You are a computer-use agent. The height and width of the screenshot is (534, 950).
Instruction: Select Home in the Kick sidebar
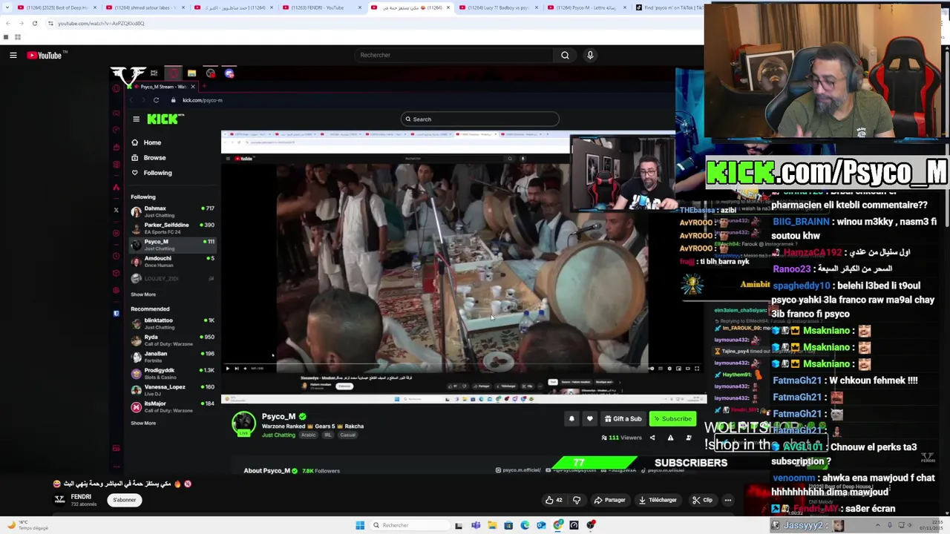click(x=152, y=142)
